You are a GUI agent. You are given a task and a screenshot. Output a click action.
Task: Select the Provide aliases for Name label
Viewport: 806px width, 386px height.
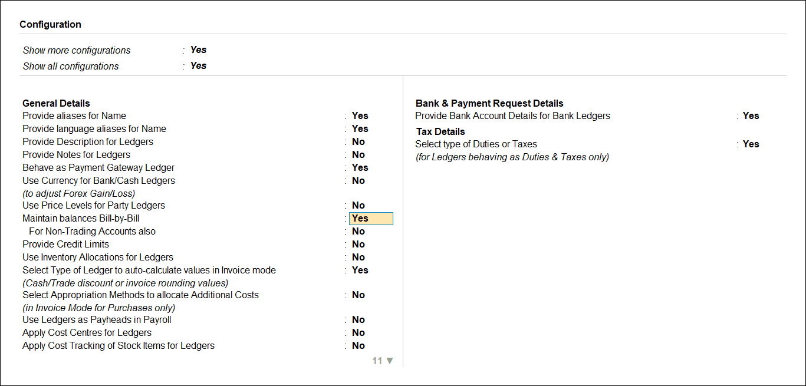pyautogui.click(x=74, y=116)
